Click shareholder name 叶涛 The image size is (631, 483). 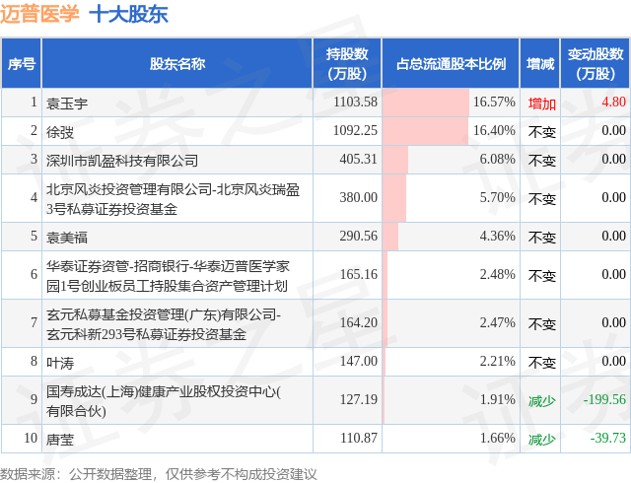(60, 363)
